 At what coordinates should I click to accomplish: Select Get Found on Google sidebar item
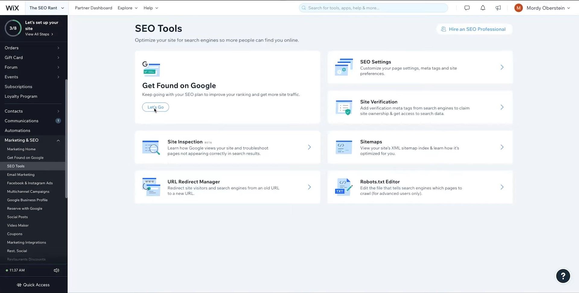coord(25,158)
